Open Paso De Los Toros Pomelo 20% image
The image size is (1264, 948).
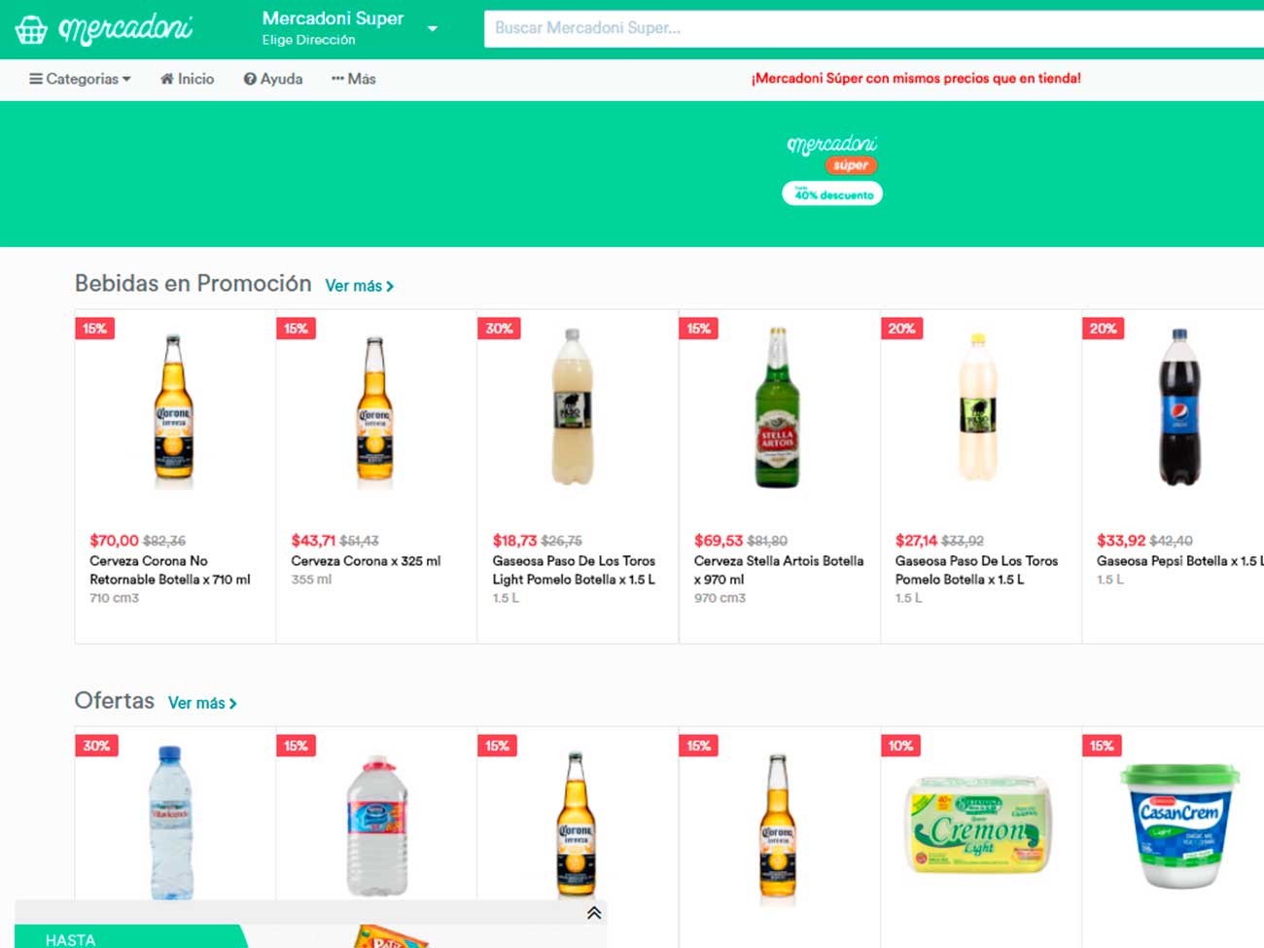978,406
